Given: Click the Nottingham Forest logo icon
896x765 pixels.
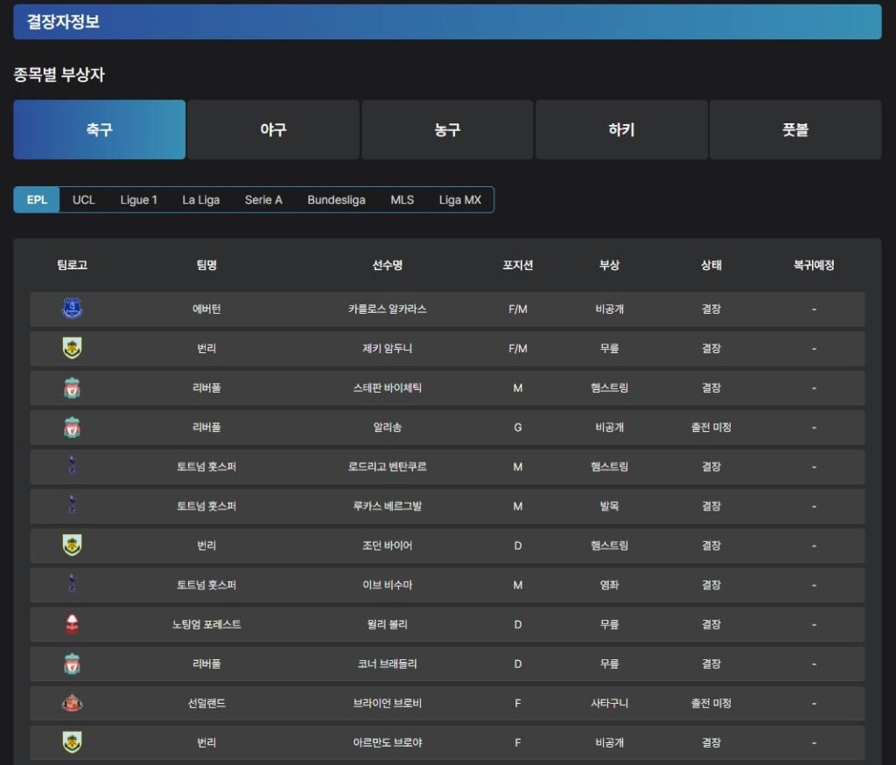Looking at the screenshot, I should tap(72, 624).
